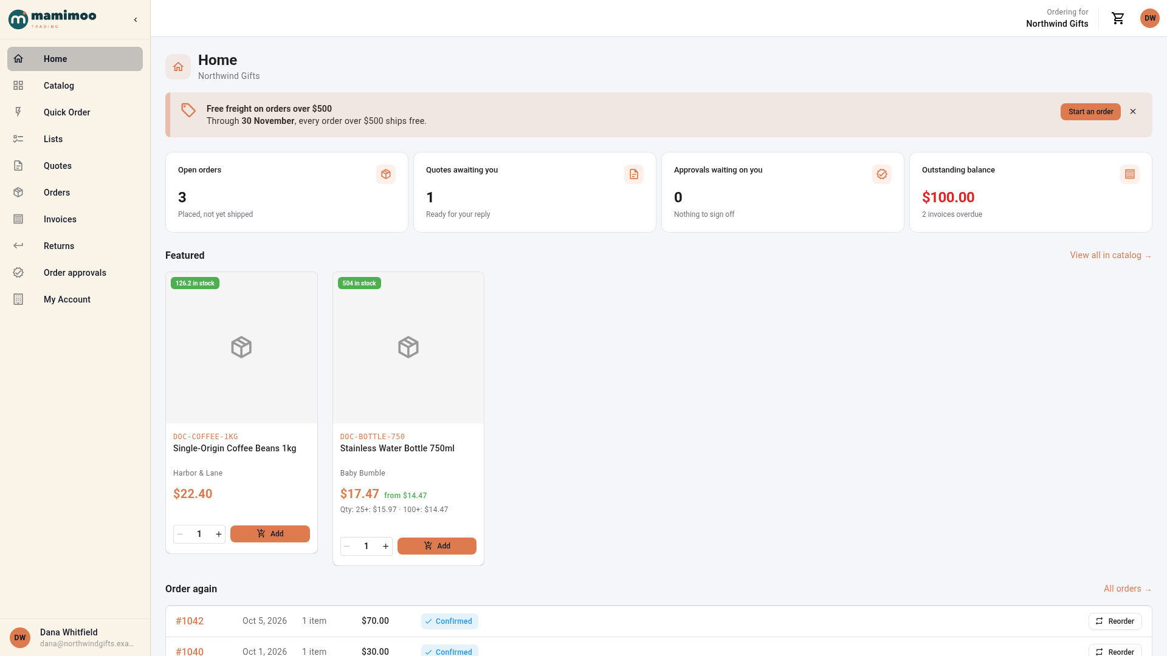Click the Approvals waiting badge icon

point(882,174)
